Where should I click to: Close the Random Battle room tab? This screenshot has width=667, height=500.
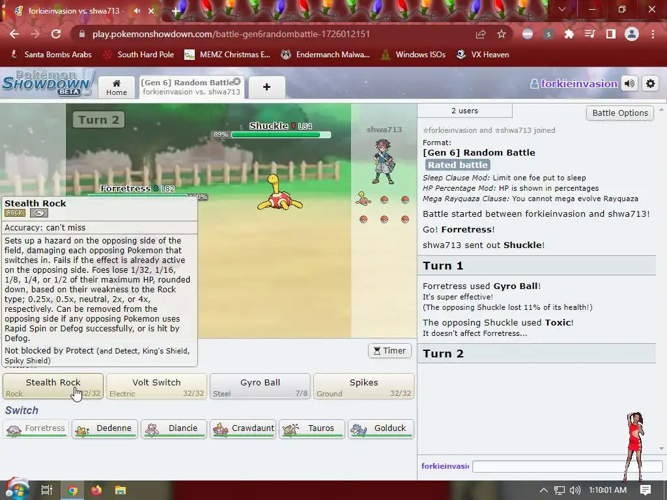pyautogui.click(x=237, y=81)
